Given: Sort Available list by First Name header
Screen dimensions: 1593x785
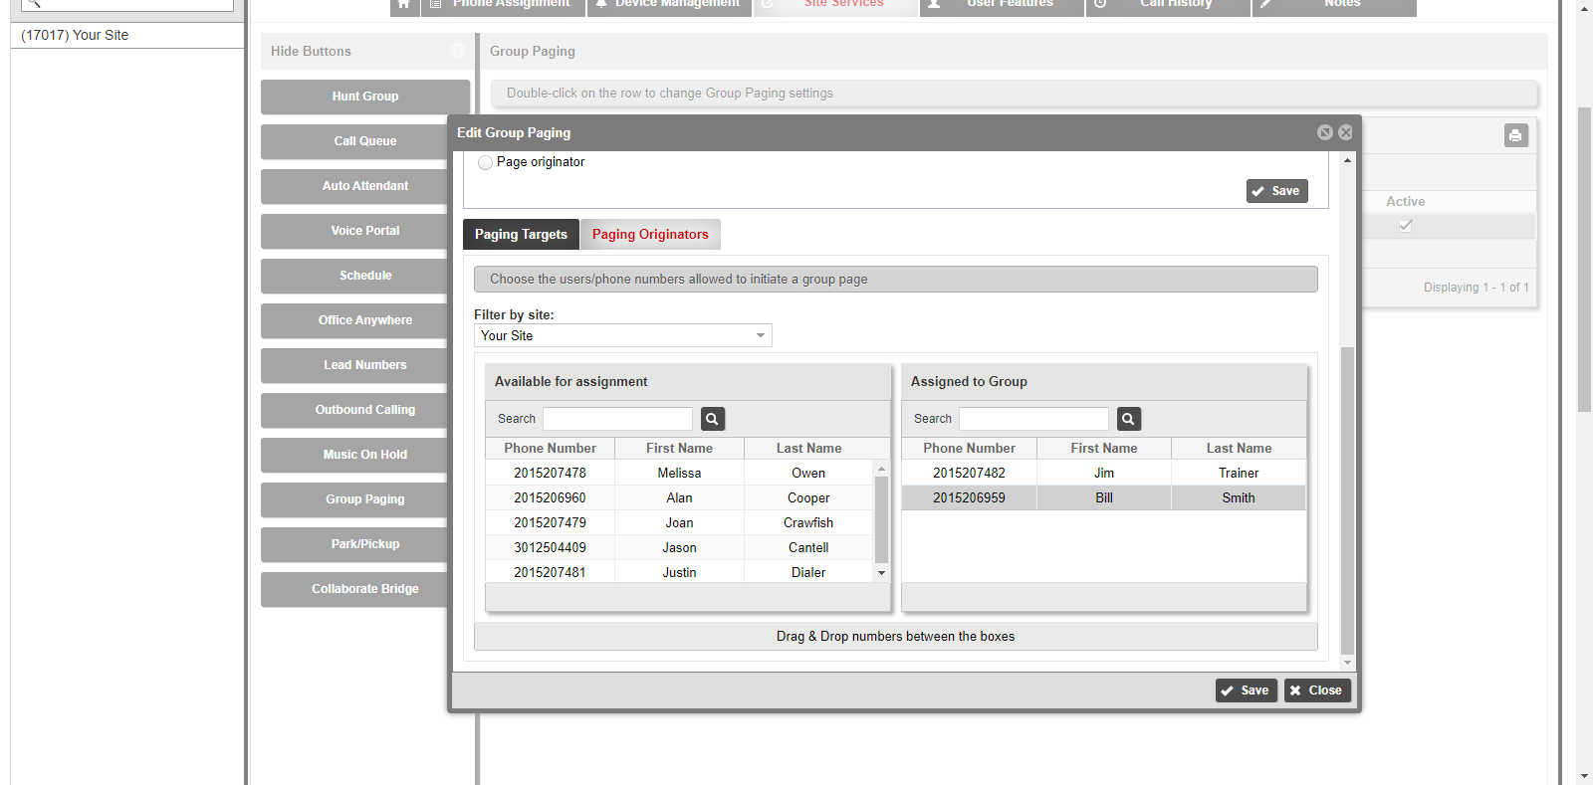Looking at the screenshot, I should point(679,449).
